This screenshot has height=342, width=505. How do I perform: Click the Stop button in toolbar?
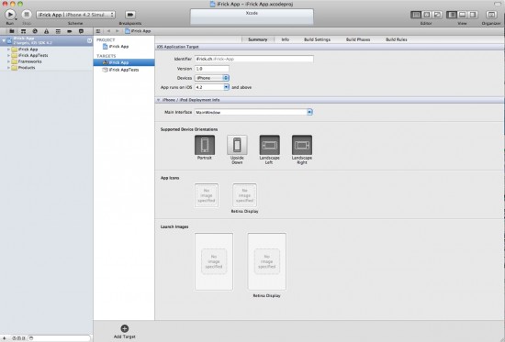(x=27, y=15)
